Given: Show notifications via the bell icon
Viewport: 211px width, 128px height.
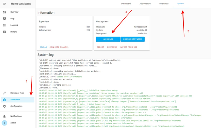Looking at the screenshot, I should point(5,116).
